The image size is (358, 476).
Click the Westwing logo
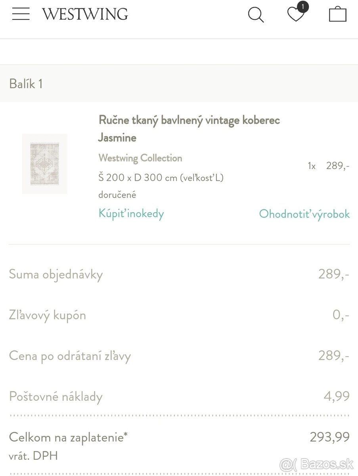[85, 15]
